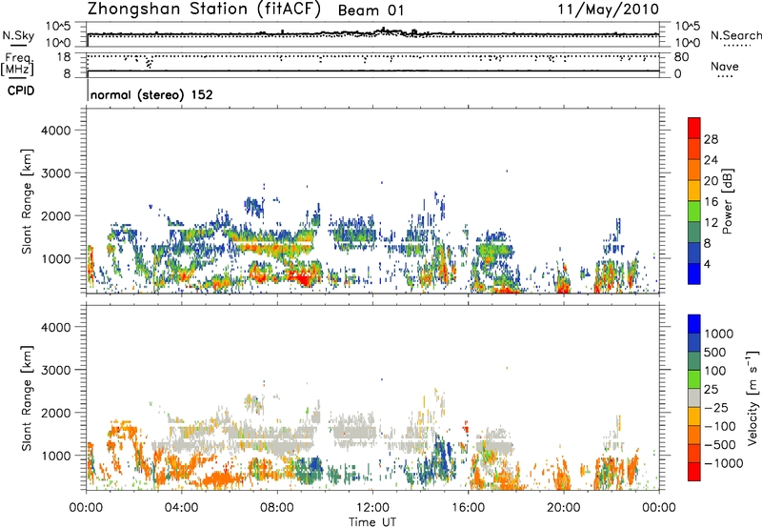Click the 1000 tick on the velocity colorbar
762x528 pixels.
pyautogui.click(x=719, y=334)
